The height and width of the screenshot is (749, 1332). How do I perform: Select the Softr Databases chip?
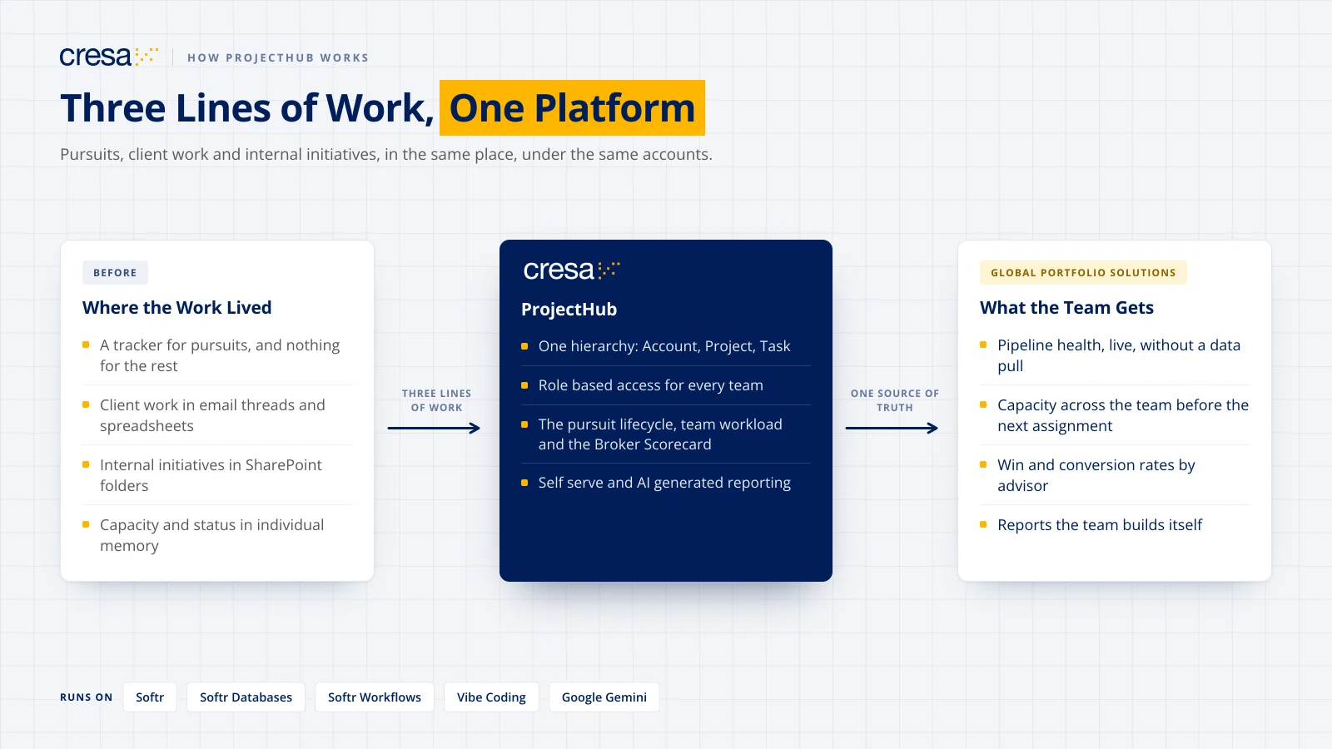pos(246,697)
